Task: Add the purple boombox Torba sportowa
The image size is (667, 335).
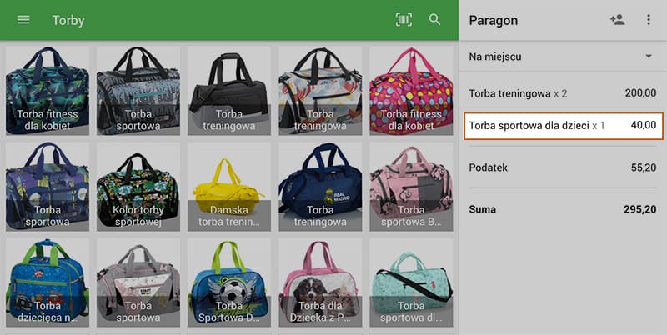Action: [x=48, y=186]
